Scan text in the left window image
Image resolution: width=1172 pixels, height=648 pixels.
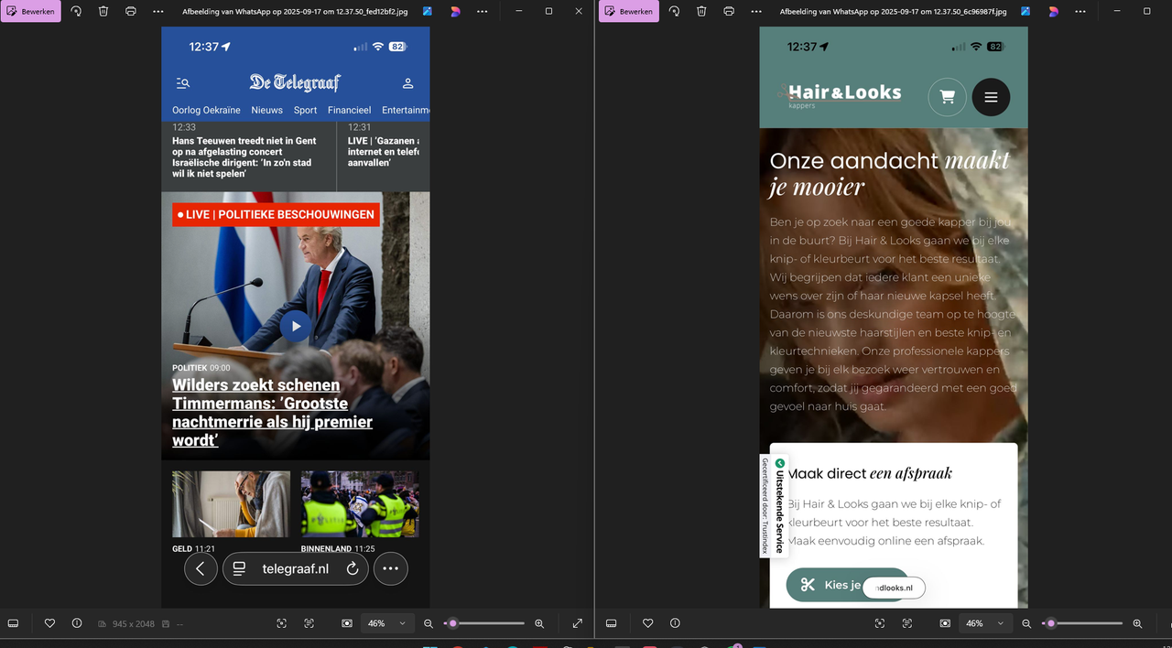pos(309,623)
